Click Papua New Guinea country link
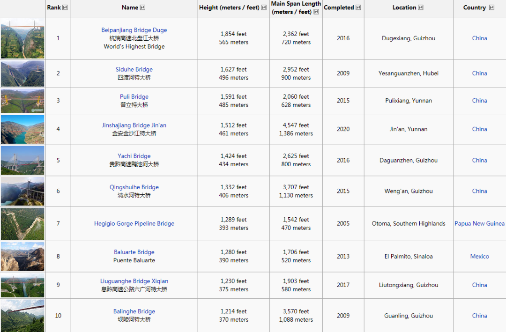 479,223
